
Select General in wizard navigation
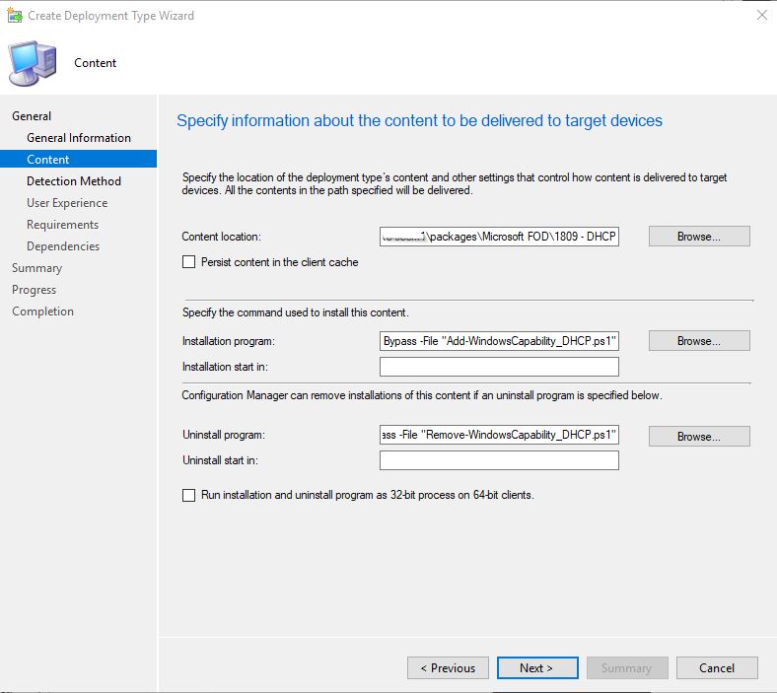click(32, 116)
